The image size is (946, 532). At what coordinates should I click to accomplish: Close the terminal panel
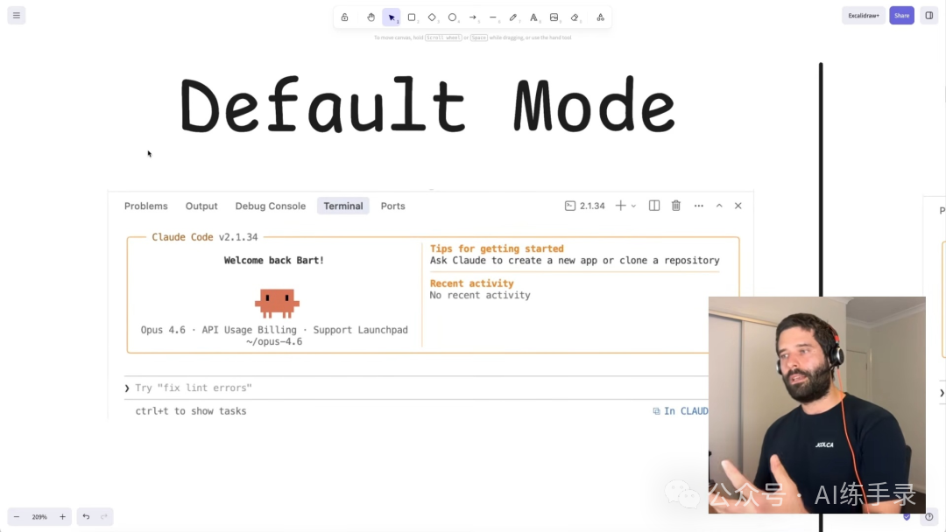pos(738,206)
